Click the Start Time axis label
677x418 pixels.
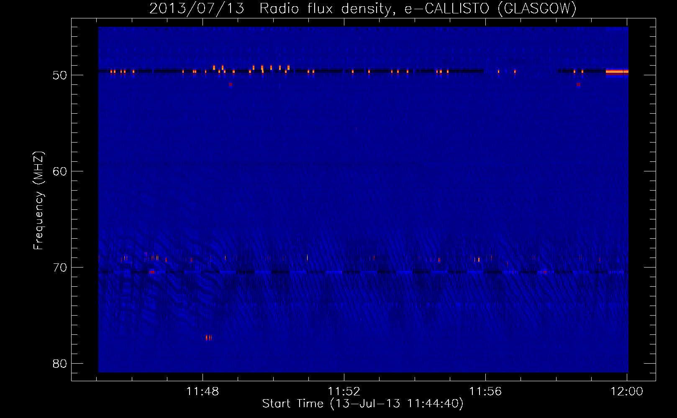point(363,404)
